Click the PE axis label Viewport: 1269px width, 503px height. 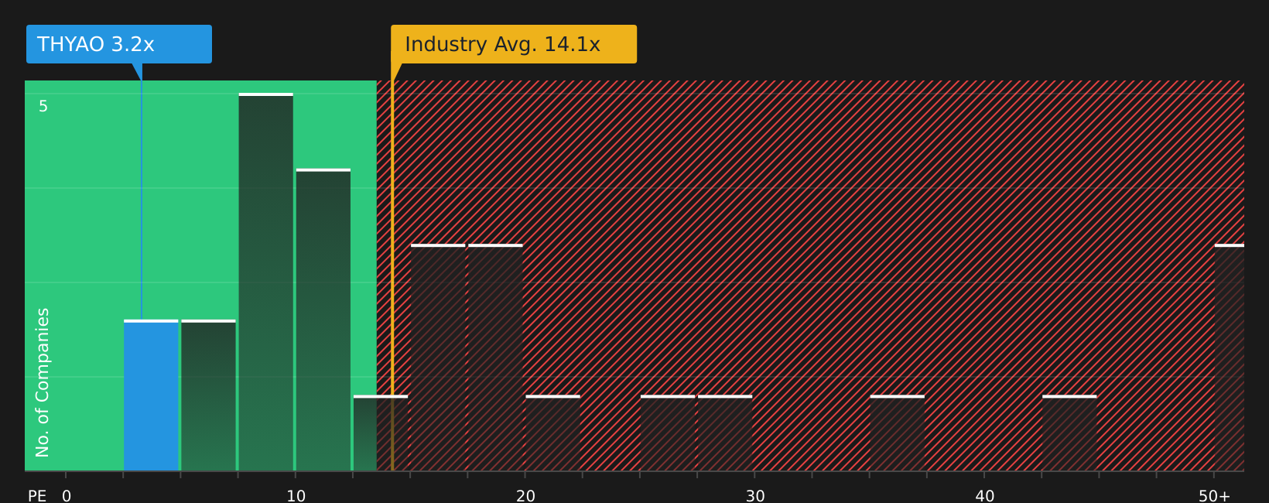[x=37, y=496]
